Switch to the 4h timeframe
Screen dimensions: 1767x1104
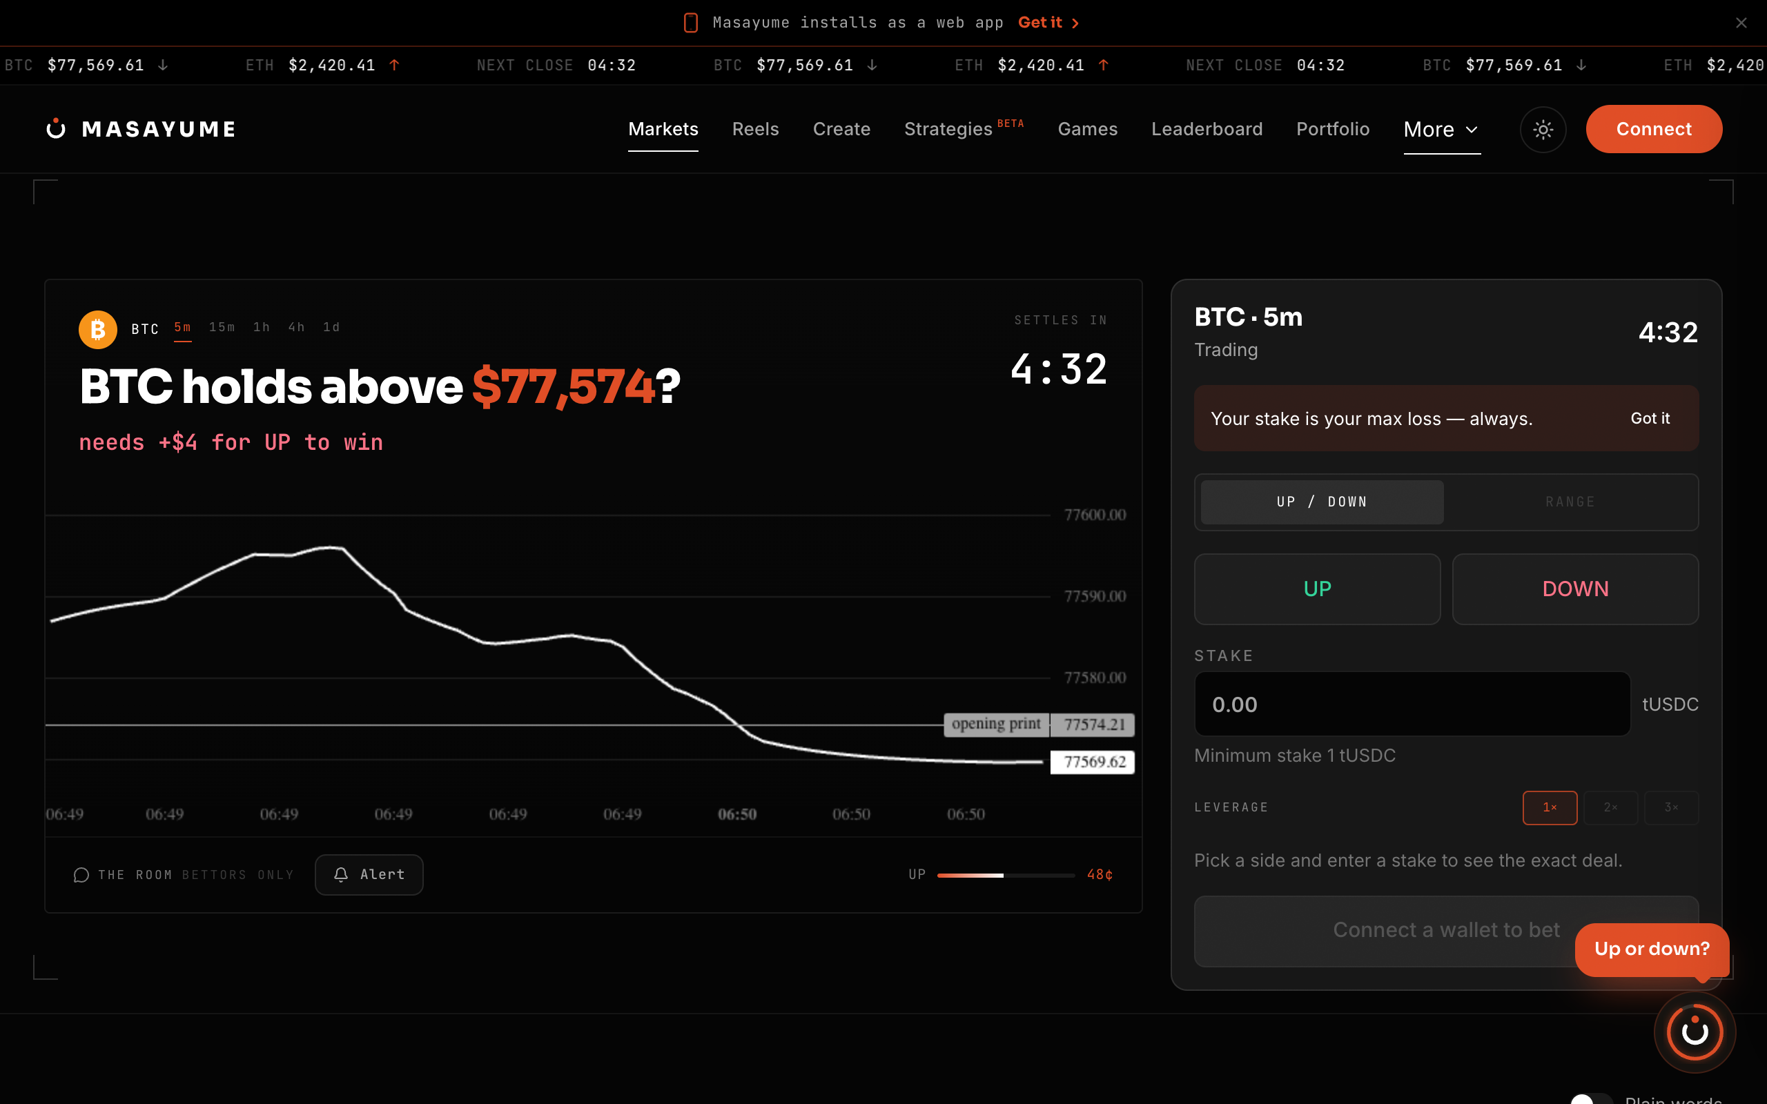pos(296,327)
